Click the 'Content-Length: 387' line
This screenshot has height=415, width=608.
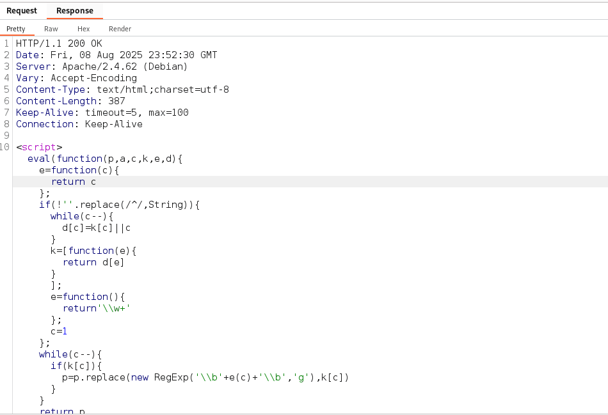click(x=70, y=101)
